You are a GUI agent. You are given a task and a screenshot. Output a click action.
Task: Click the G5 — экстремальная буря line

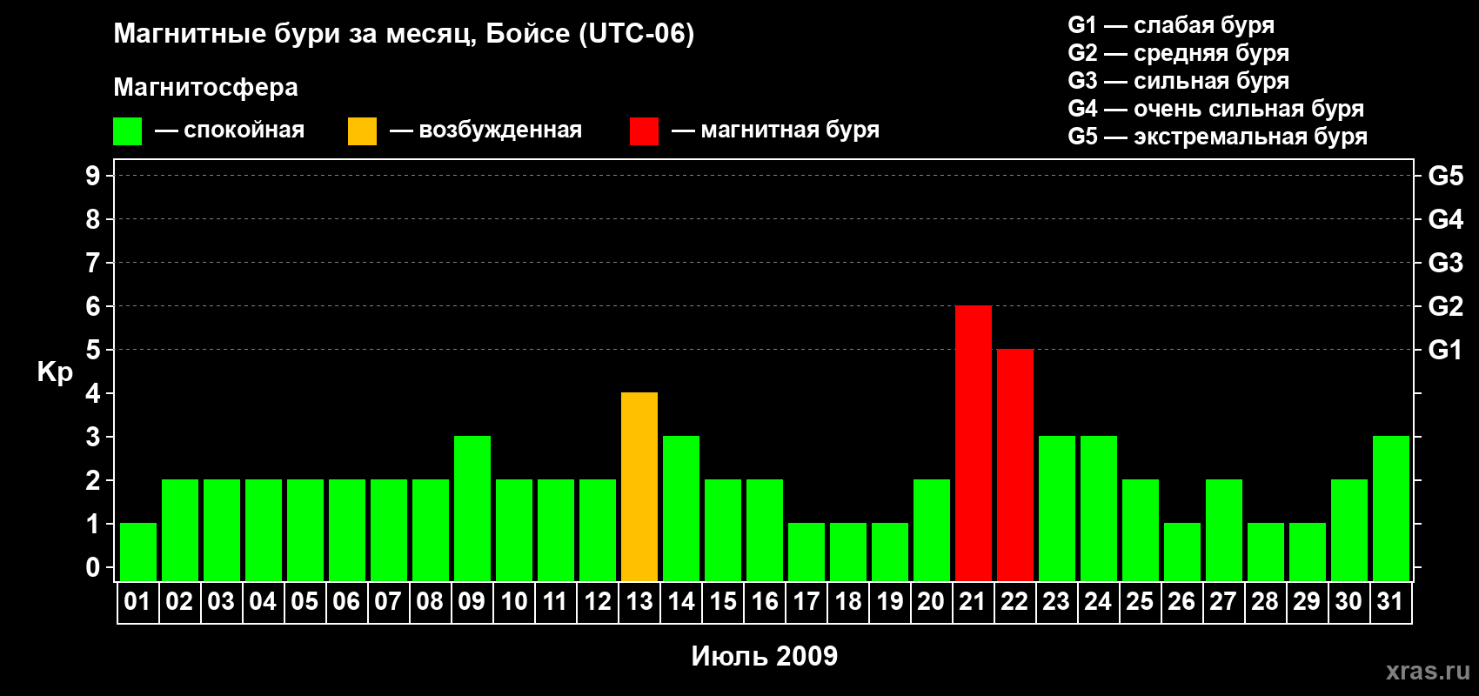point(1217,137)
